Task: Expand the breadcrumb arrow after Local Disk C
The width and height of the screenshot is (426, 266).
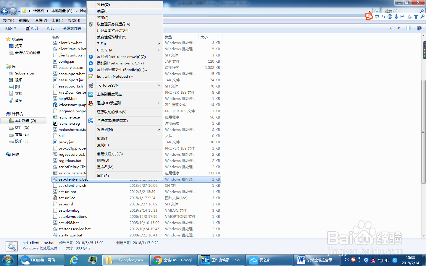Action: (x=76, y=11)
